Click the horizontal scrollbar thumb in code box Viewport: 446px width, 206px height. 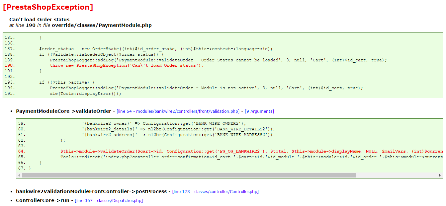coord(189,175)
